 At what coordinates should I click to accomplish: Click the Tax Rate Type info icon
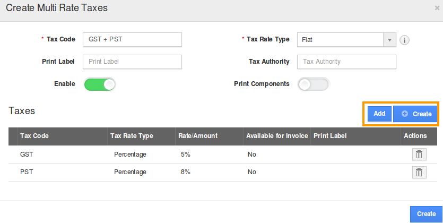click(405, 40)
